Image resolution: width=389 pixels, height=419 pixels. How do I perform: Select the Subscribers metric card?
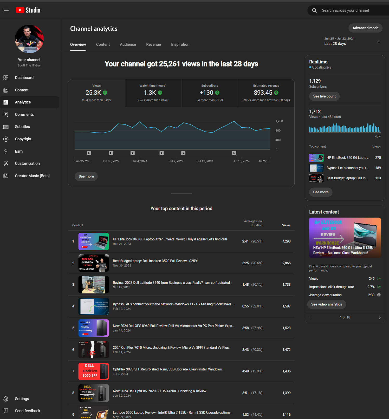(x=210, y=93)
